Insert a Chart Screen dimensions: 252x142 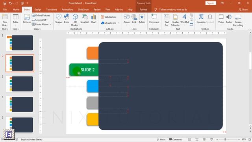pos(94,19)
